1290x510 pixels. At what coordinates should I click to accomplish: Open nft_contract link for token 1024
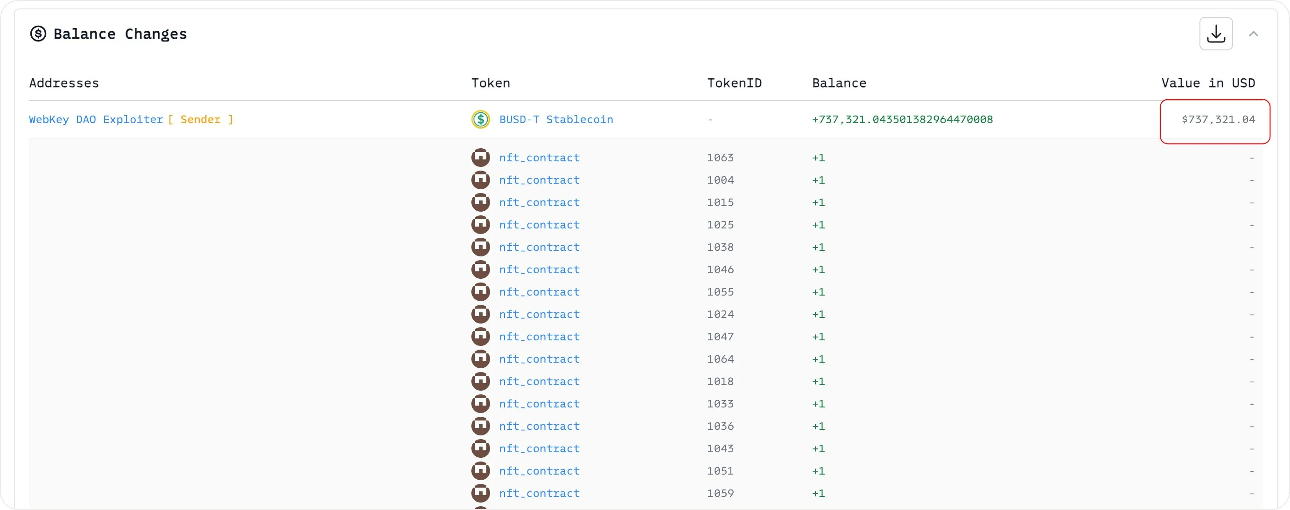point(540,314)
